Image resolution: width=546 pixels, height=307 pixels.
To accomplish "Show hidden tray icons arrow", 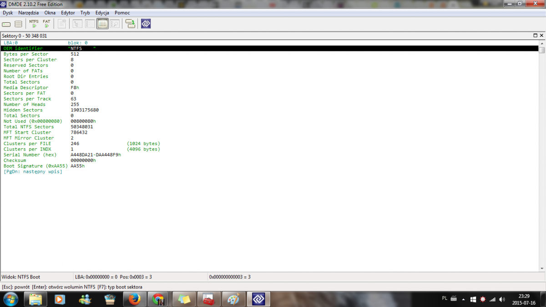I will click(463, 299).
